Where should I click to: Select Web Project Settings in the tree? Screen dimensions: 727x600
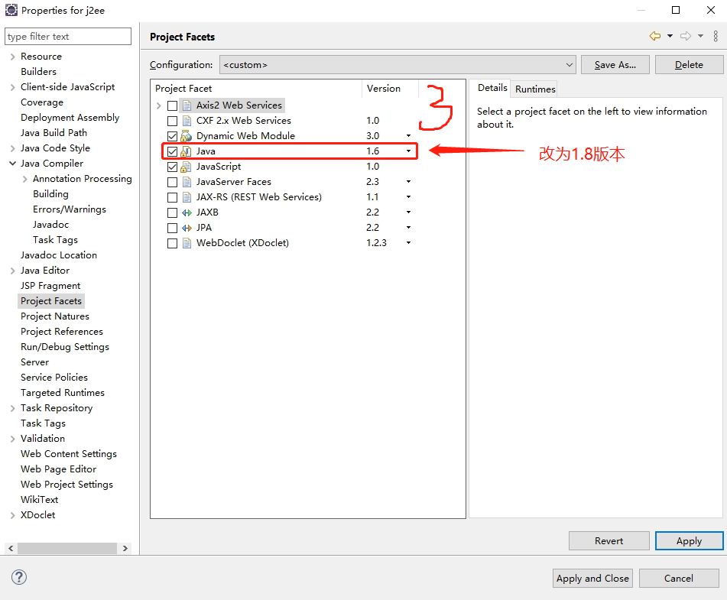click(x=67, y=485)
